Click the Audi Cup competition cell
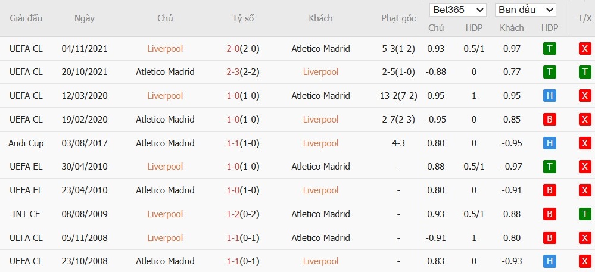Image resolution: width=595 pixels, height=272 pixels. 26,143
